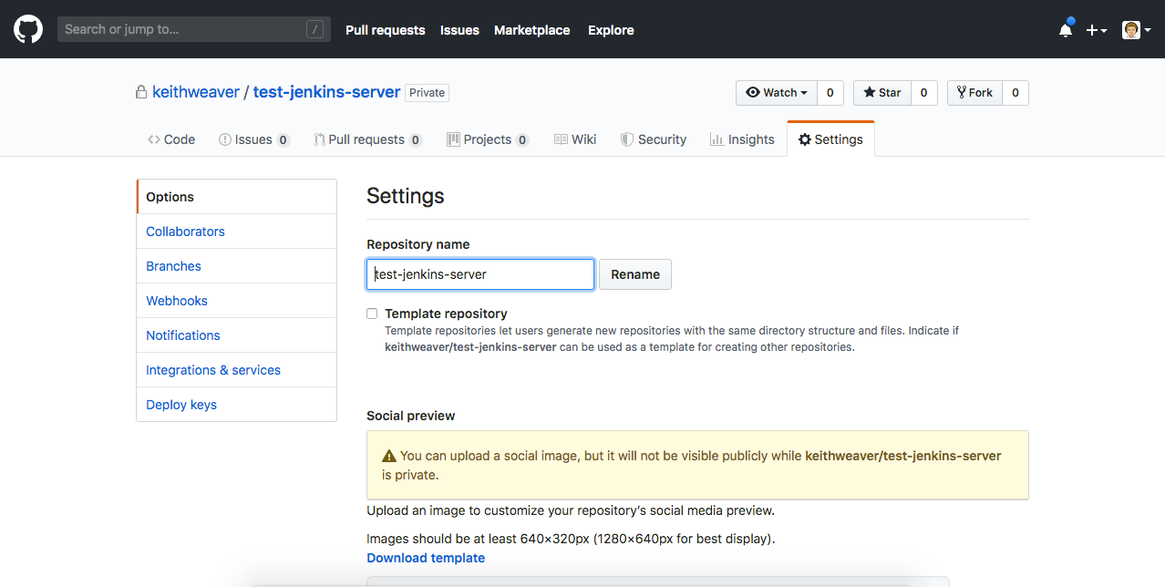
Task: Enable the Template repository checkbox
Action: [x=372, y=314]
